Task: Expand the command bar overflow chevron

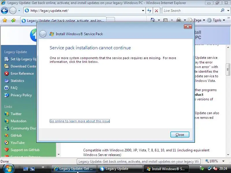Action: [x=229, y=18]
